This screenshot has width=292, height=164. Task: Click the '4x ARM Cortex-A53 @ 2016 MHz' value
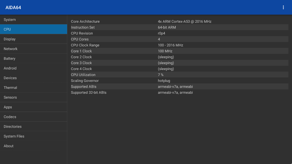(x=184, y=22)
